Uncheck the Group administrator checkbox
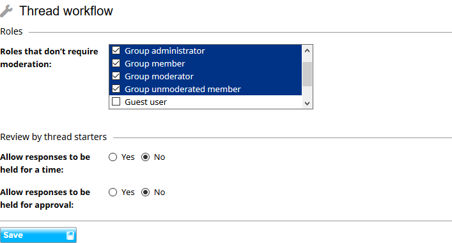452x243 pixels. (116, 51)
